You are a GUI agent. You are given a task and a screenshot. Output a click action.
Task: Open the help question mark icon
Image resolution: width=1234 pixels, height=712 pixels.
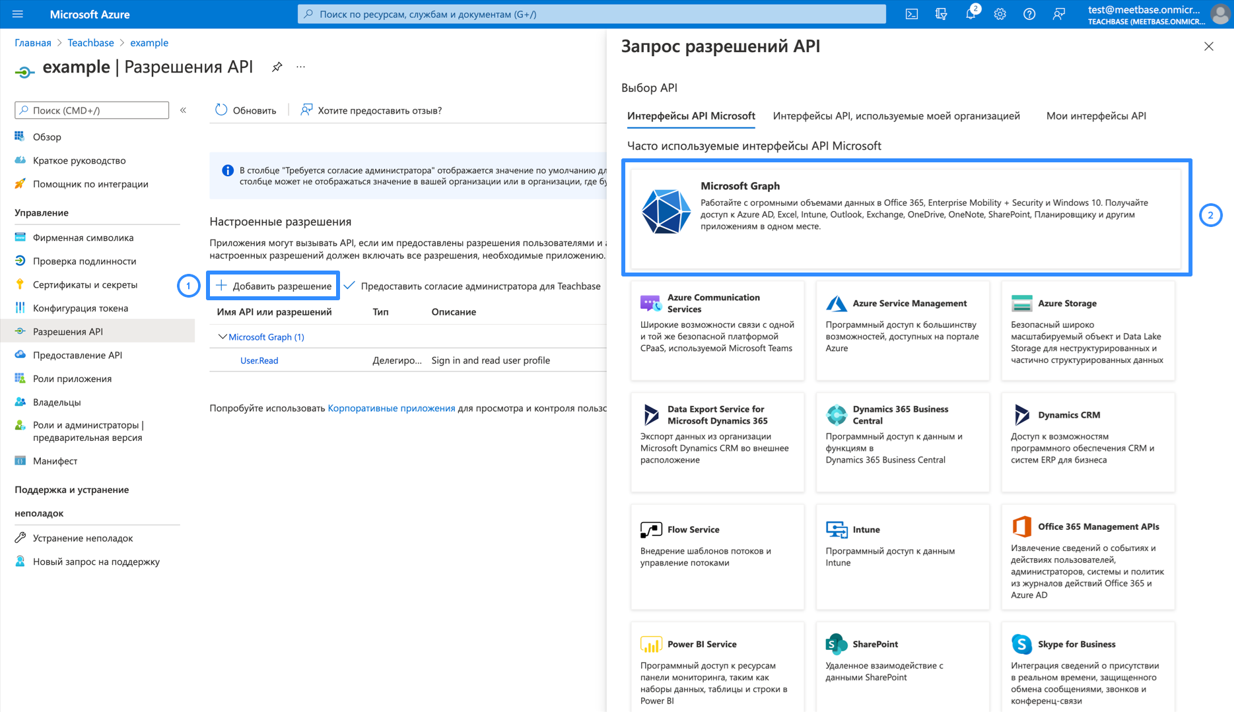click(1029, 14)
